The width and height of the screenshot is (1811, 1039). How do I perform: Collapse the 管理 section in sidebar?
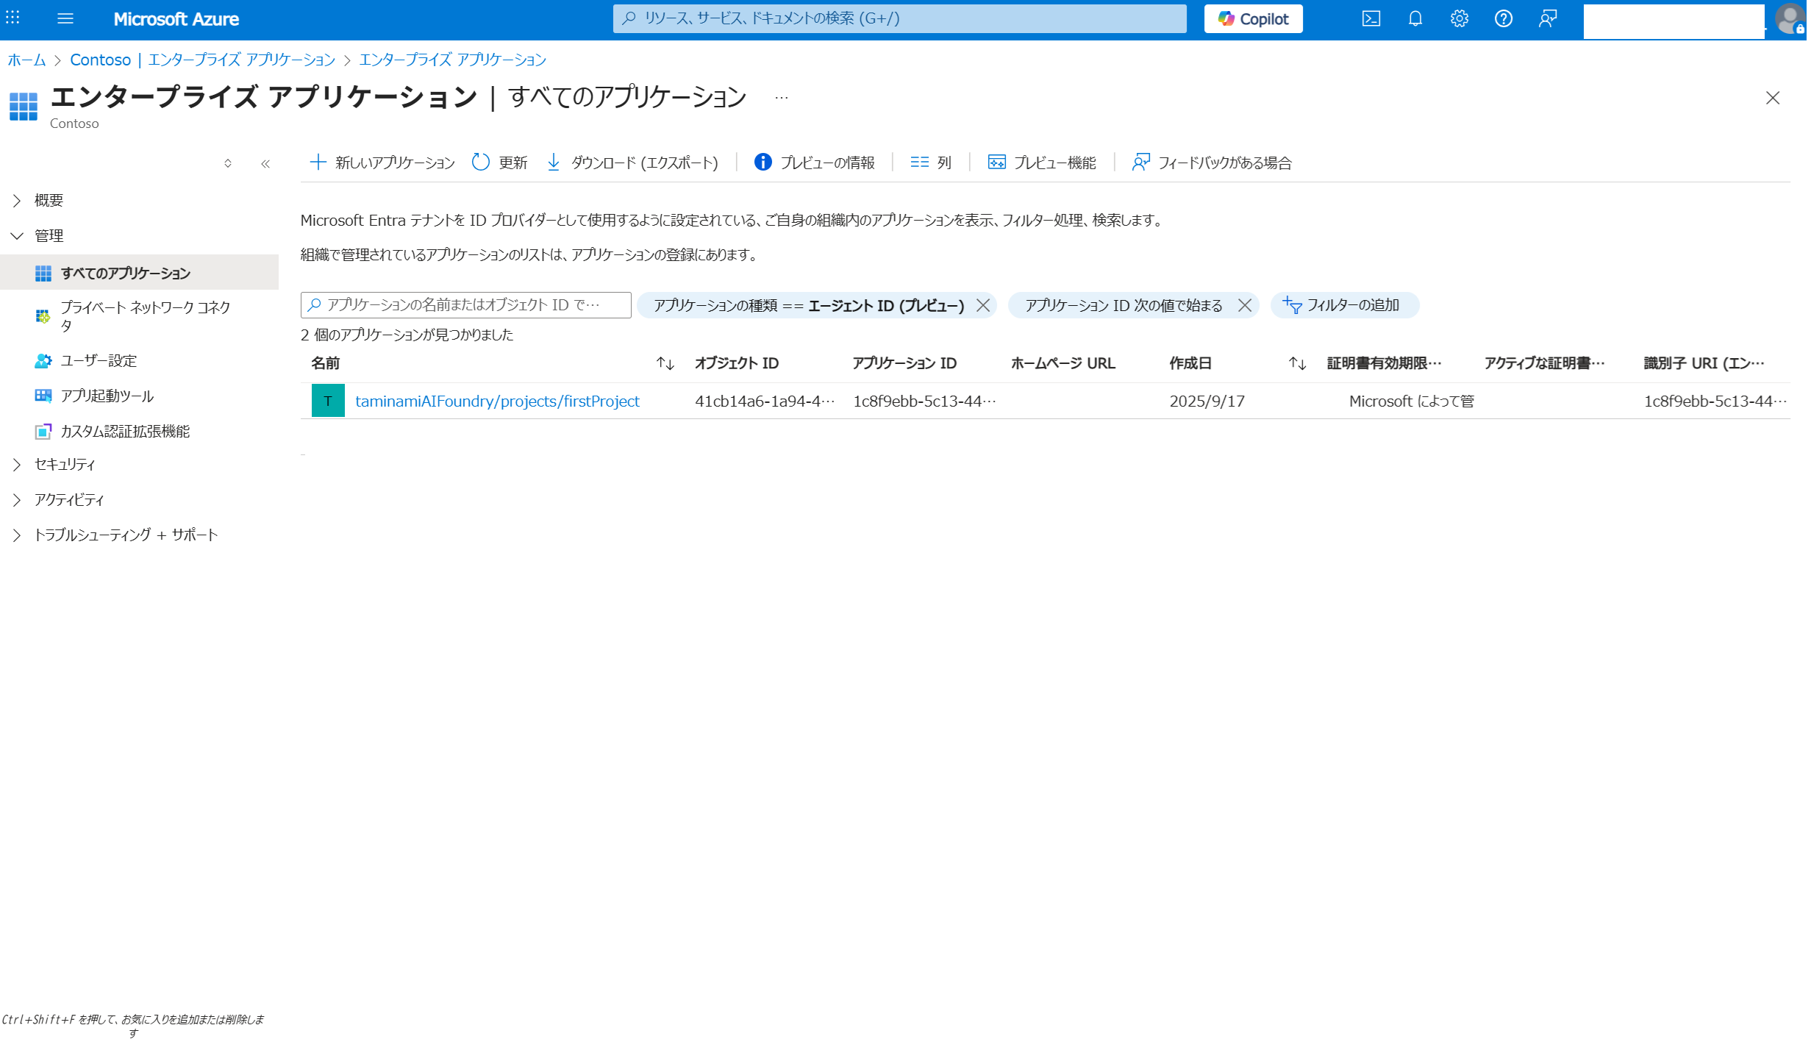point(18,236)
